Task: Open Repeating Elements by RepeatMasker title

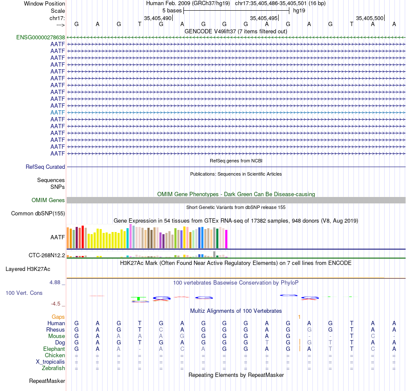Action: [x=236, y=375]
